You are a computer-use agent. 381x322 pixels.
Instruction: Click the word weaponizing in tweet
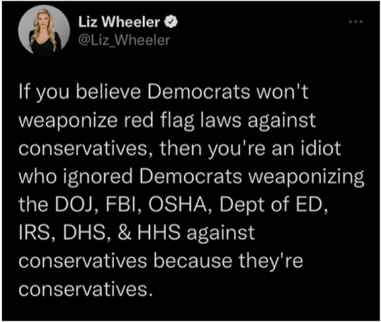pyautogui.click(x=306, y=177)
